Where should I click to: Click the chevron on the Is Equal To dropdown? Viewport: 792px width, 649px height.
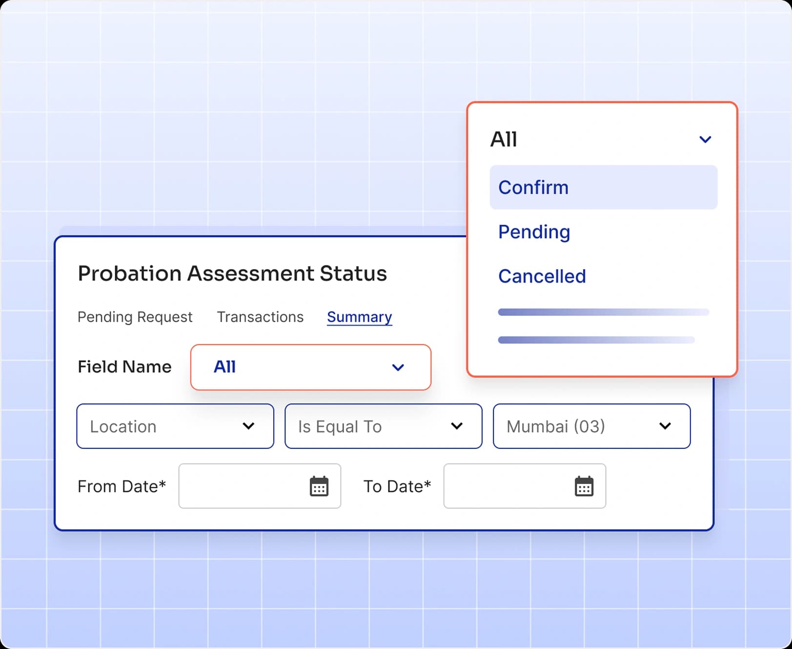point(457,426)
